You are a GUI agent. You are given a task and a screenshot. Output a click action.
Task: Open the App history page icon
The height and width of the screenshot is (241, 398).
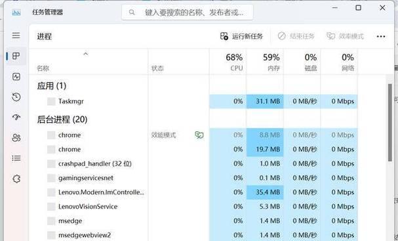16,97
